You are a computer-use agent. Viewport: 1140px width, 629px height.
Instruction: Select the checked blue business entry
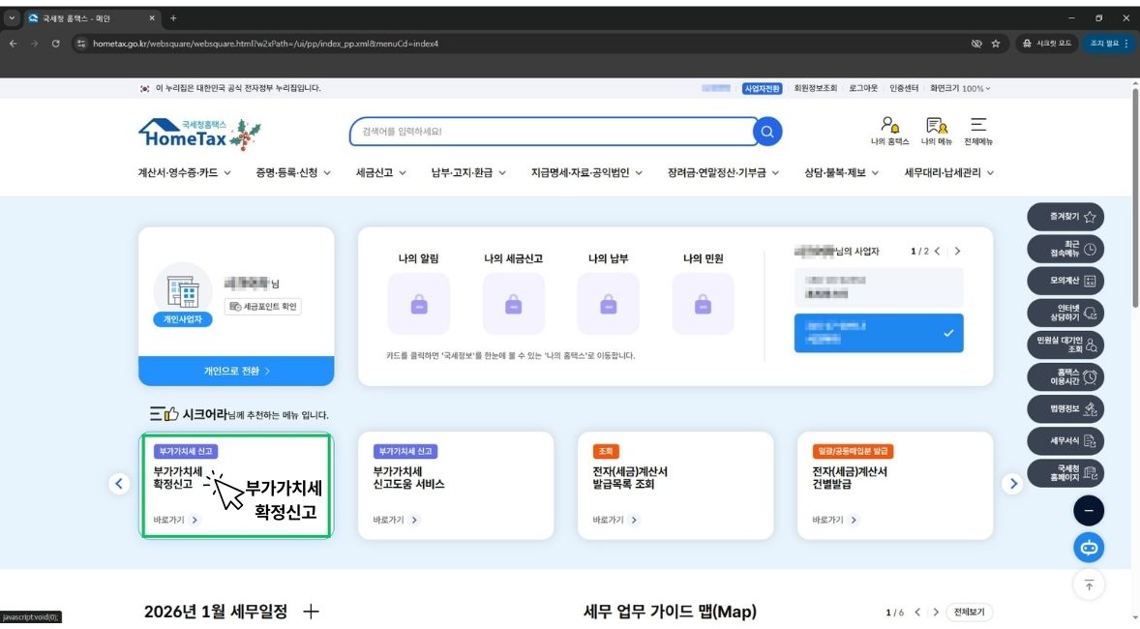click(879, 333)
